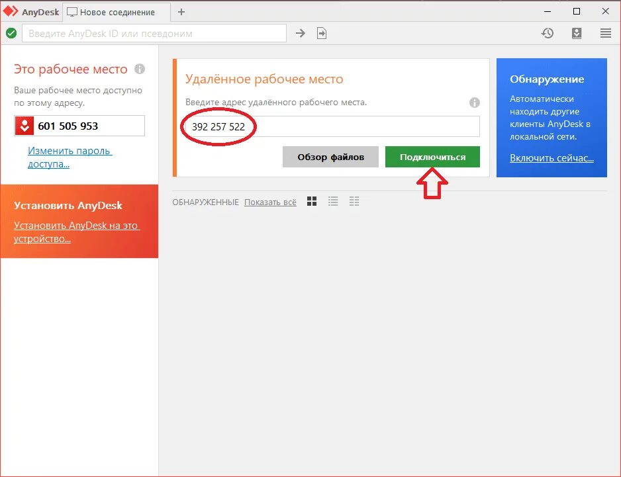Click the install download icon in toolbar
This screenshot has width=621, height=477.
[x=577, y=33]
